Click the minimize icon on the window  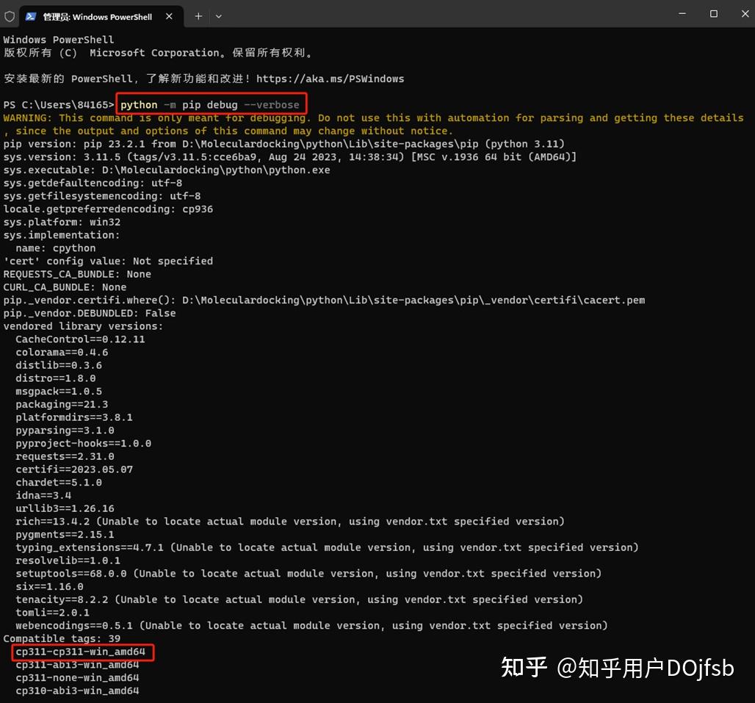(x=681, y=14)
